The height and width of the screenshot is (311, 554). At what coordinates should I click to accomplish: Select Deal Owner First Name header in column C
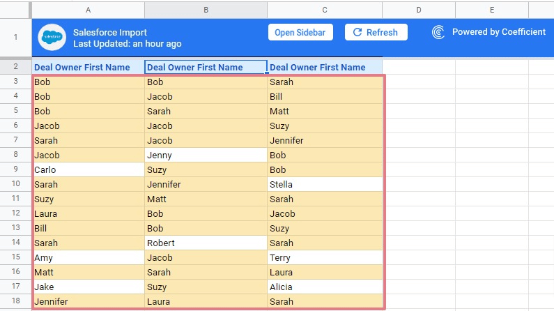click(317, 68)
